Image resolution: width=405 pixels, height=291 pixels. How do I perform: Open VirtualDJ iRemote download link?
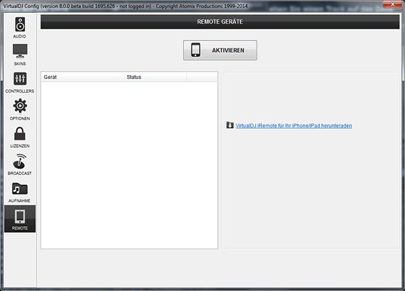[294, 126]
